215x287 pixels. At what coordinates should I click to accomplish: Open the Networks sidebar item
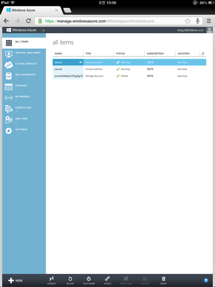tap(24, 98)
